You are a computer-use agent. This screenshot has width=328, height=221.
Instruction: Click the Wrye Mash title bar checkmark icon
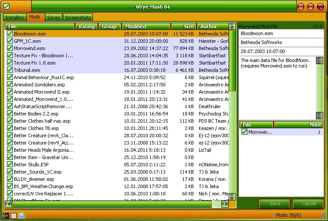(6, 6)
